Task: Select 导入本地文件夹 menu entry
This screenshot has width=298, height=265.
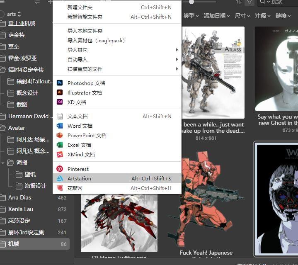Action: coord(117,31)
